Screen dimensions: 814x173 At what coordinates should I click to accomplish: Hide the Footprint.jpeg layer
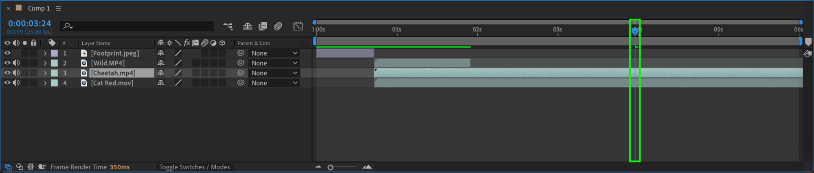tap(7, 53)
